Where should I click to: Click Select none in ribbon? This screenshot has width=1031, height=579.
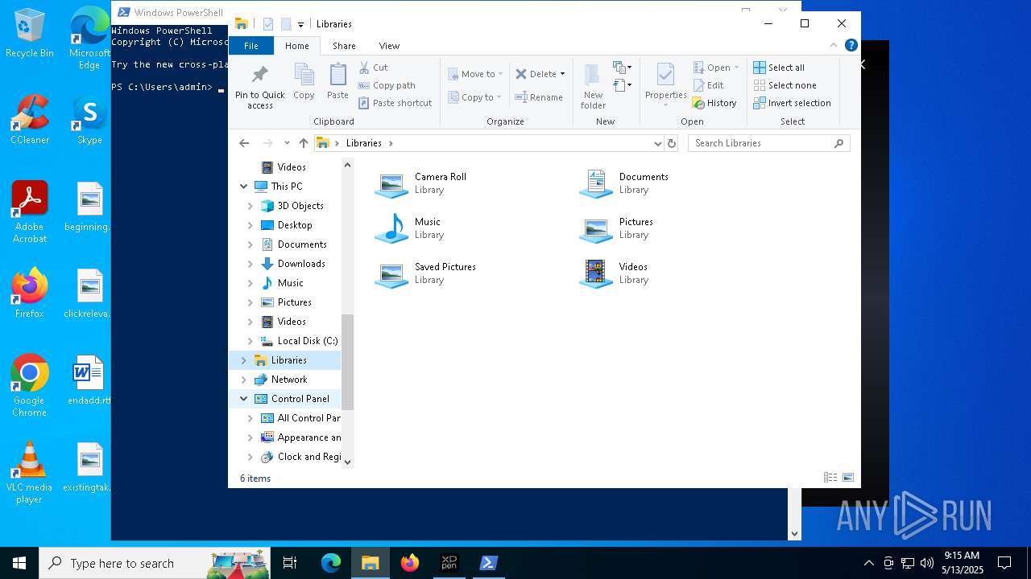(x=785, y=85)
